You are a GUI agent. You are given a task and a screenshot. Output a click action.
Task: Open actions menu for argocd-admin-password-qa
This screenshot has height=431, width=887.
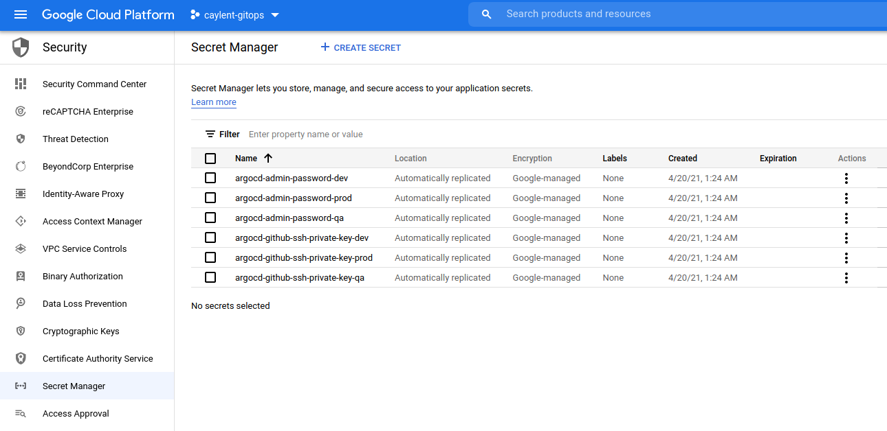point(846,218)
